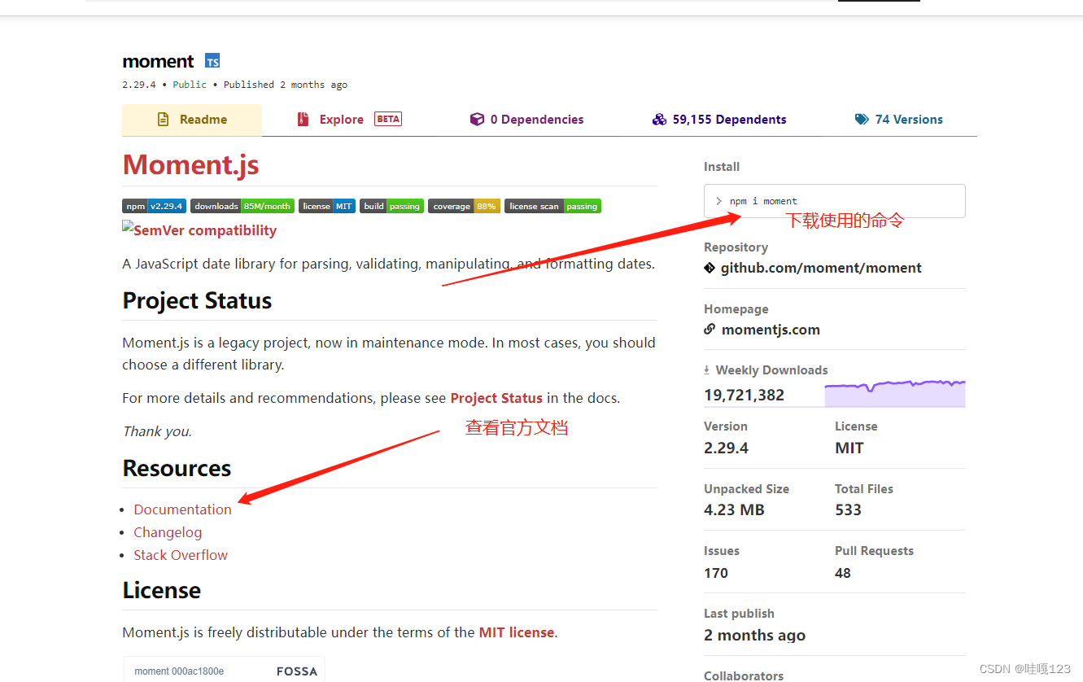The width and height of the screenshot is (1083, 682).
Task: Click the TS TypeScript badge next to moment
Action: click(212, 60)
